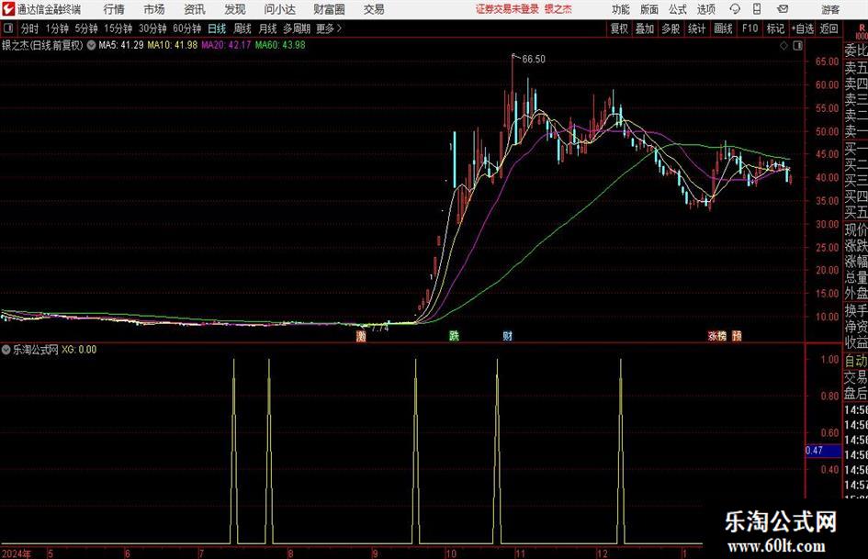Click the MA10: 41.98 value

tap(172, 45)
